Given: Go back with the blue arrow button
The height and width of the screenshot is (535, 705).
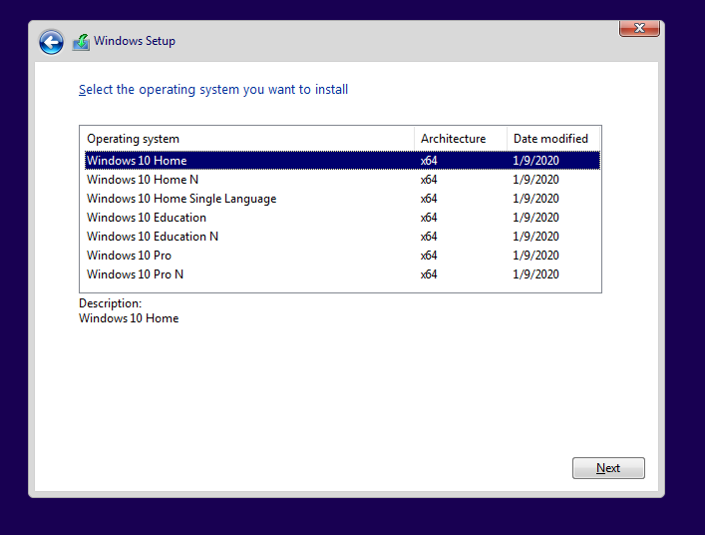Looking at the screenshot, I should [51, 42].
